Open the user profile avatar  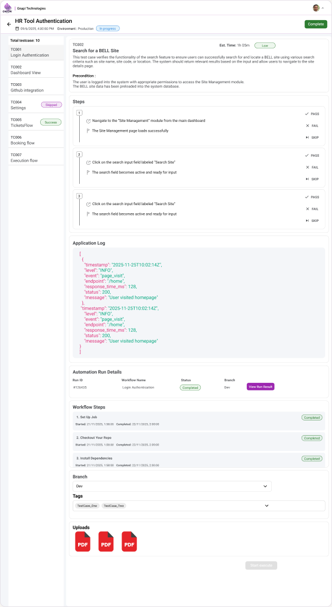coord(316,8)
